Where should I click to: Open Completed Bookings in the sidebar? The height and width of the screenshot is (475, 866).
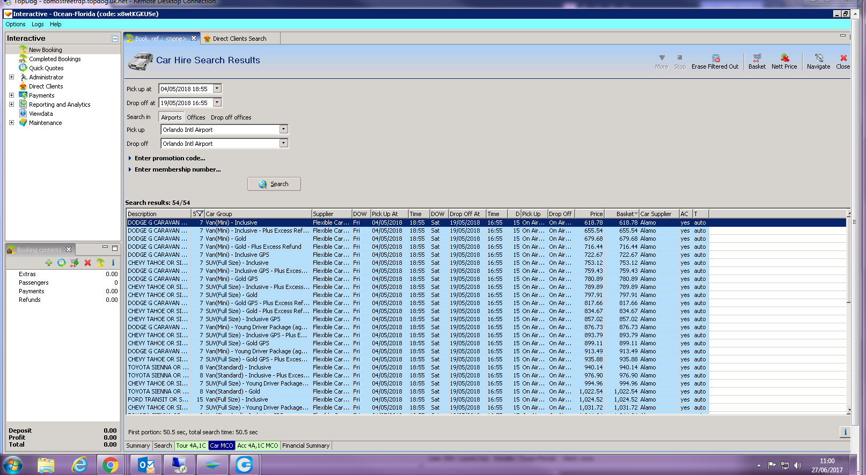[x=55, y=59]
